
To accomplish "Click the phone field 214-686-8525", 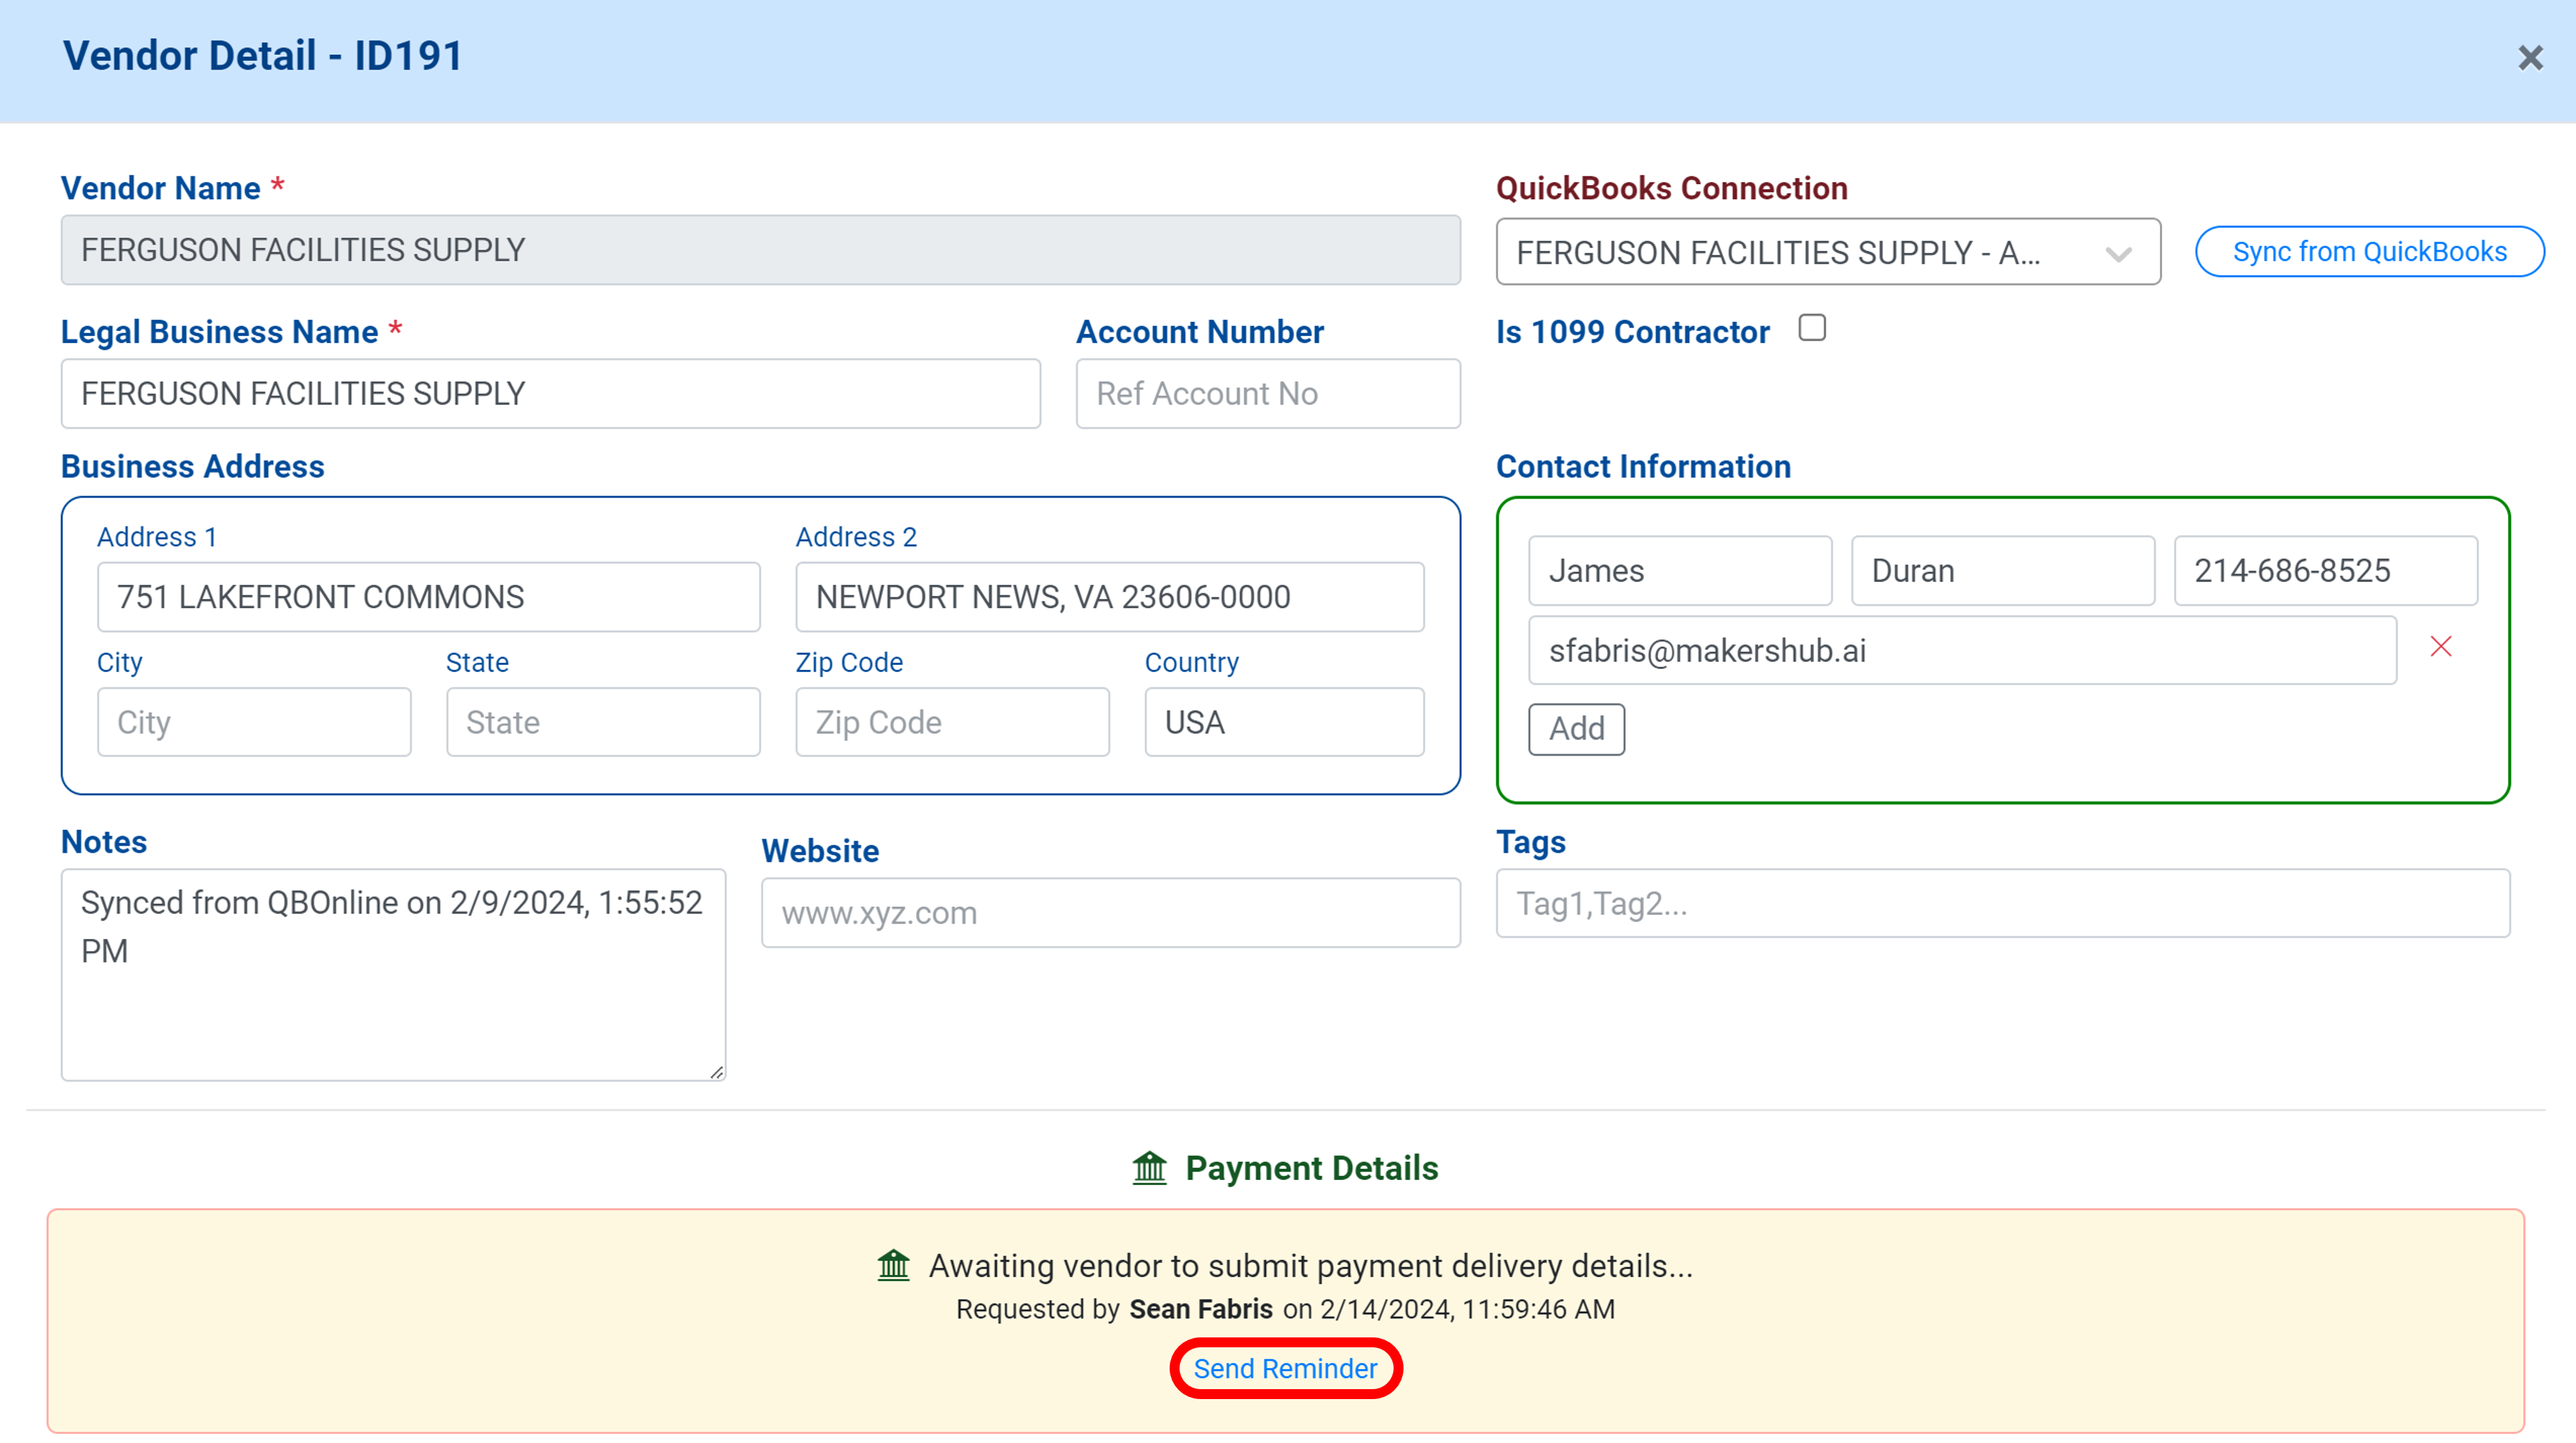I will coord(2326,571).
